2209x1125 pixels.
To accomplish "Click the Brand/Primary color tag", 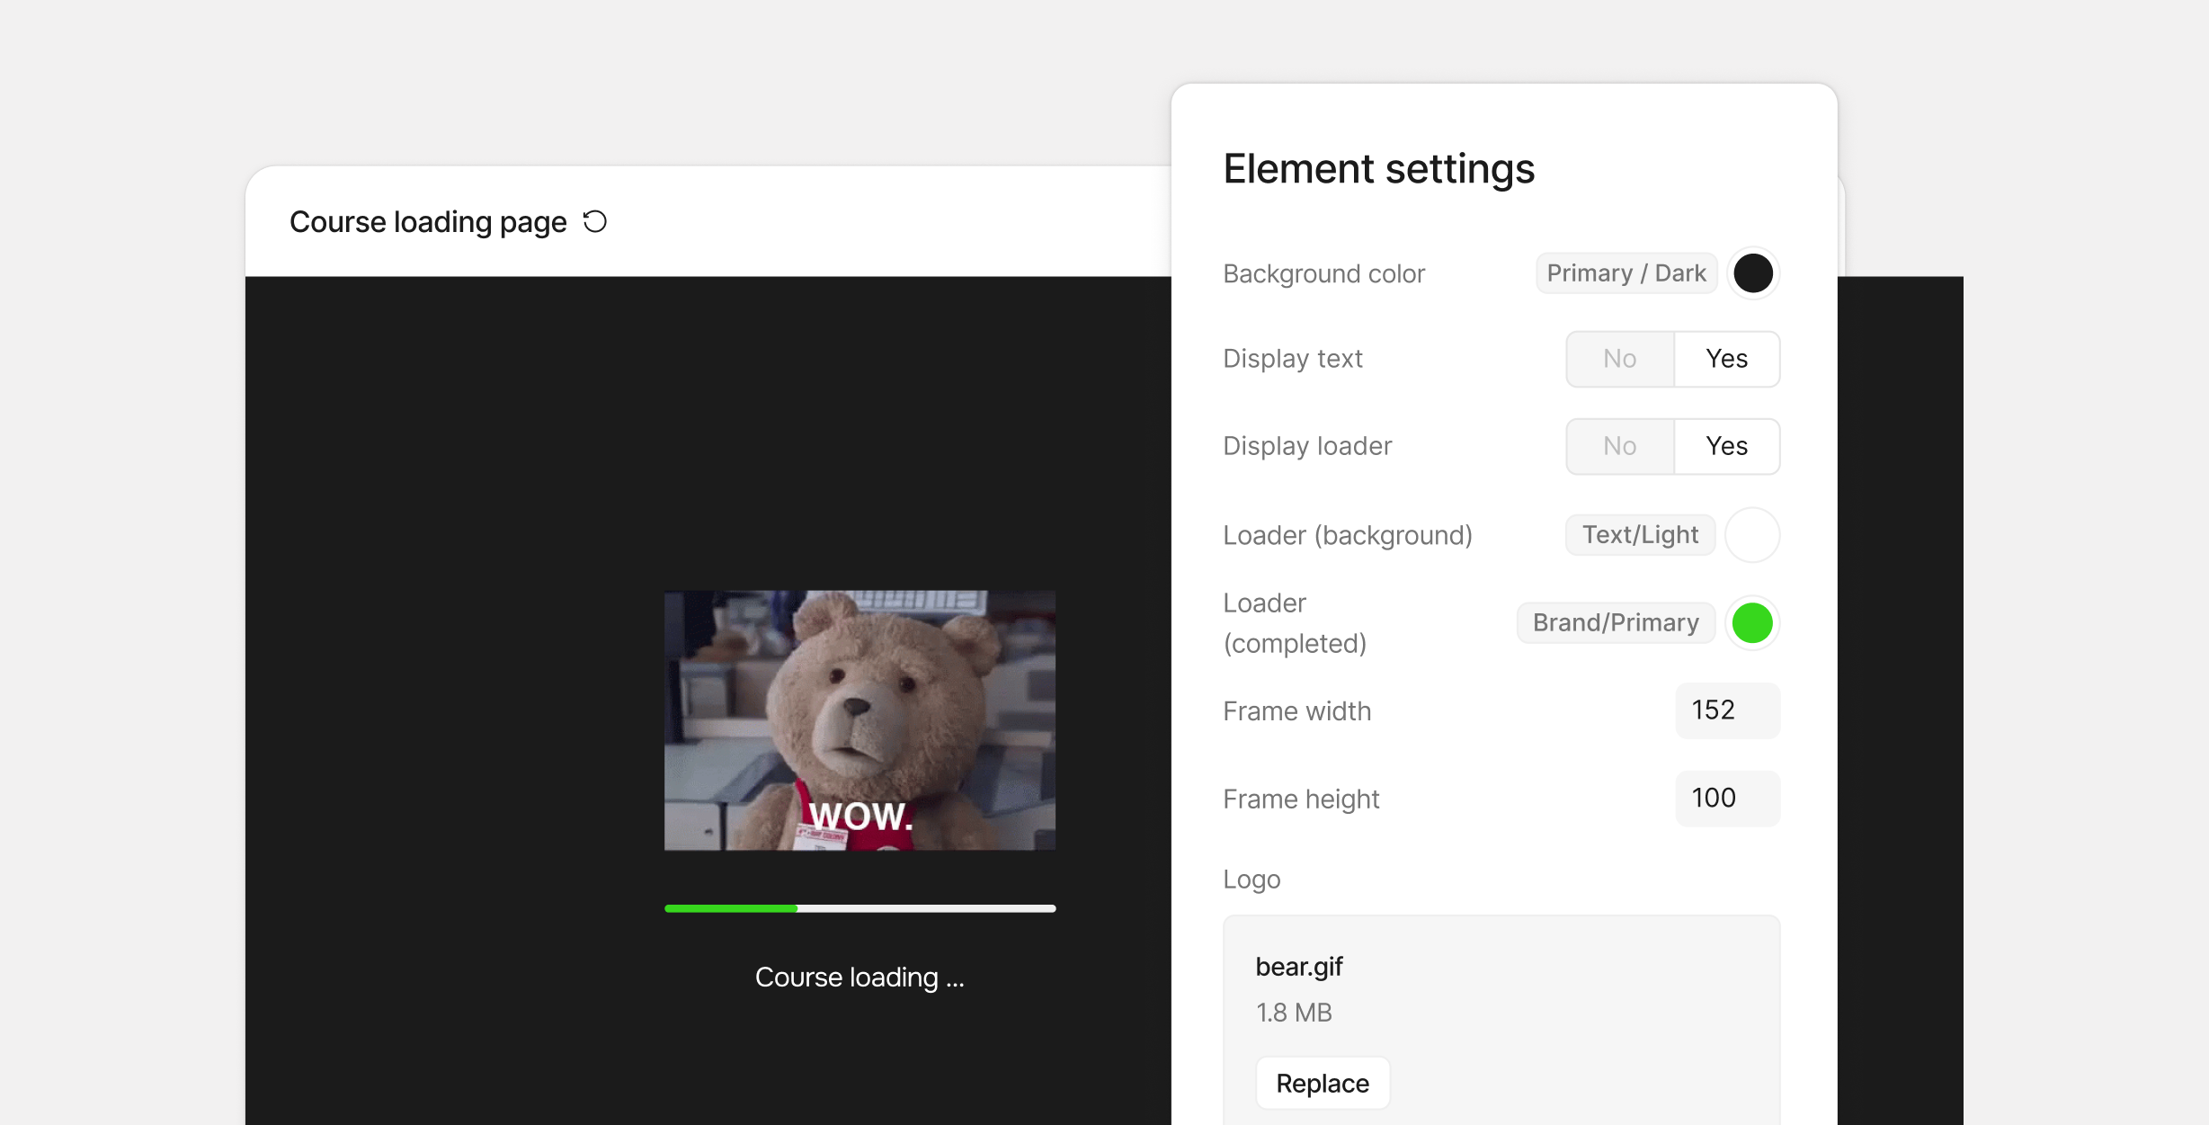I will pyautogui.click(x=1616, y=622).
